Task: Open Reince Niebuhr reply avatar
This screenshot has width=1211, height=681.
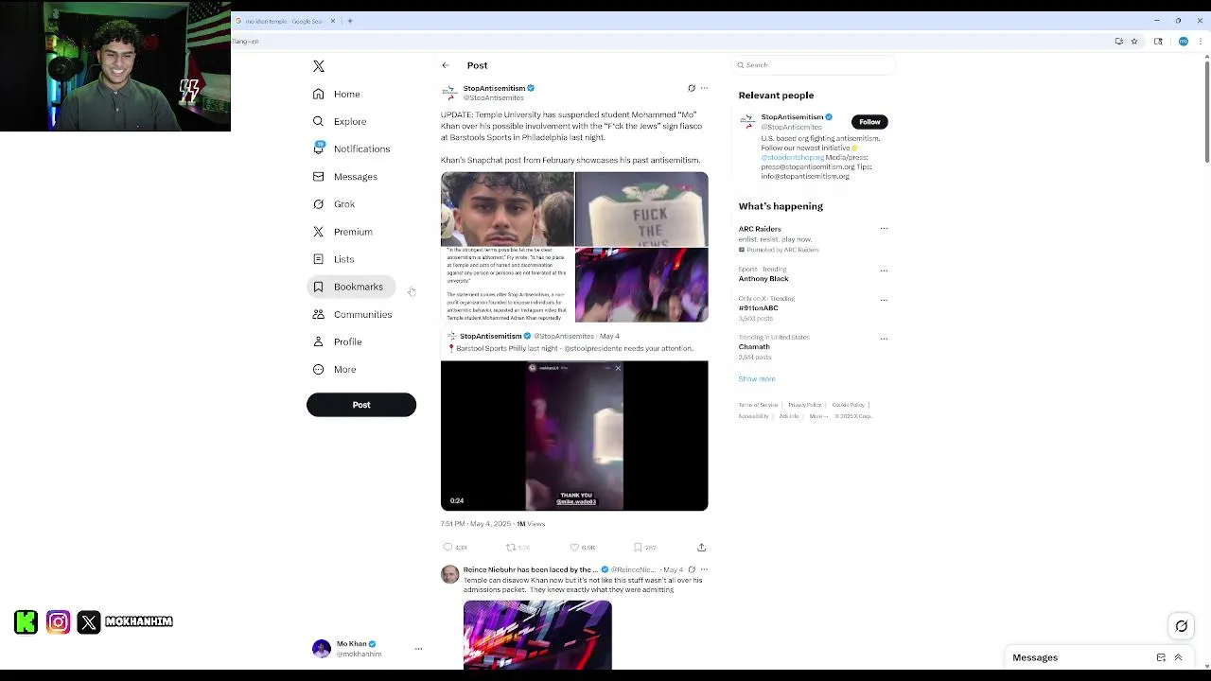Action: tap(449, 574)
